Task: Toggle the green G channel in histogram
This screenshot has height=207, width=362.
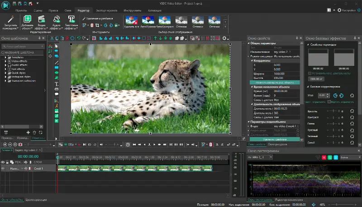Action: (330, 157)
